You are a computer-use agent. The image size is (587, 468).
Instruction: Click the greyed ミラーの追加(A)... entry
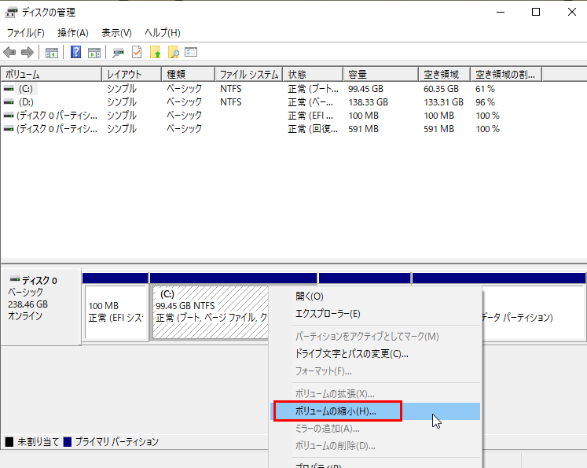click(x=376, y=429)
